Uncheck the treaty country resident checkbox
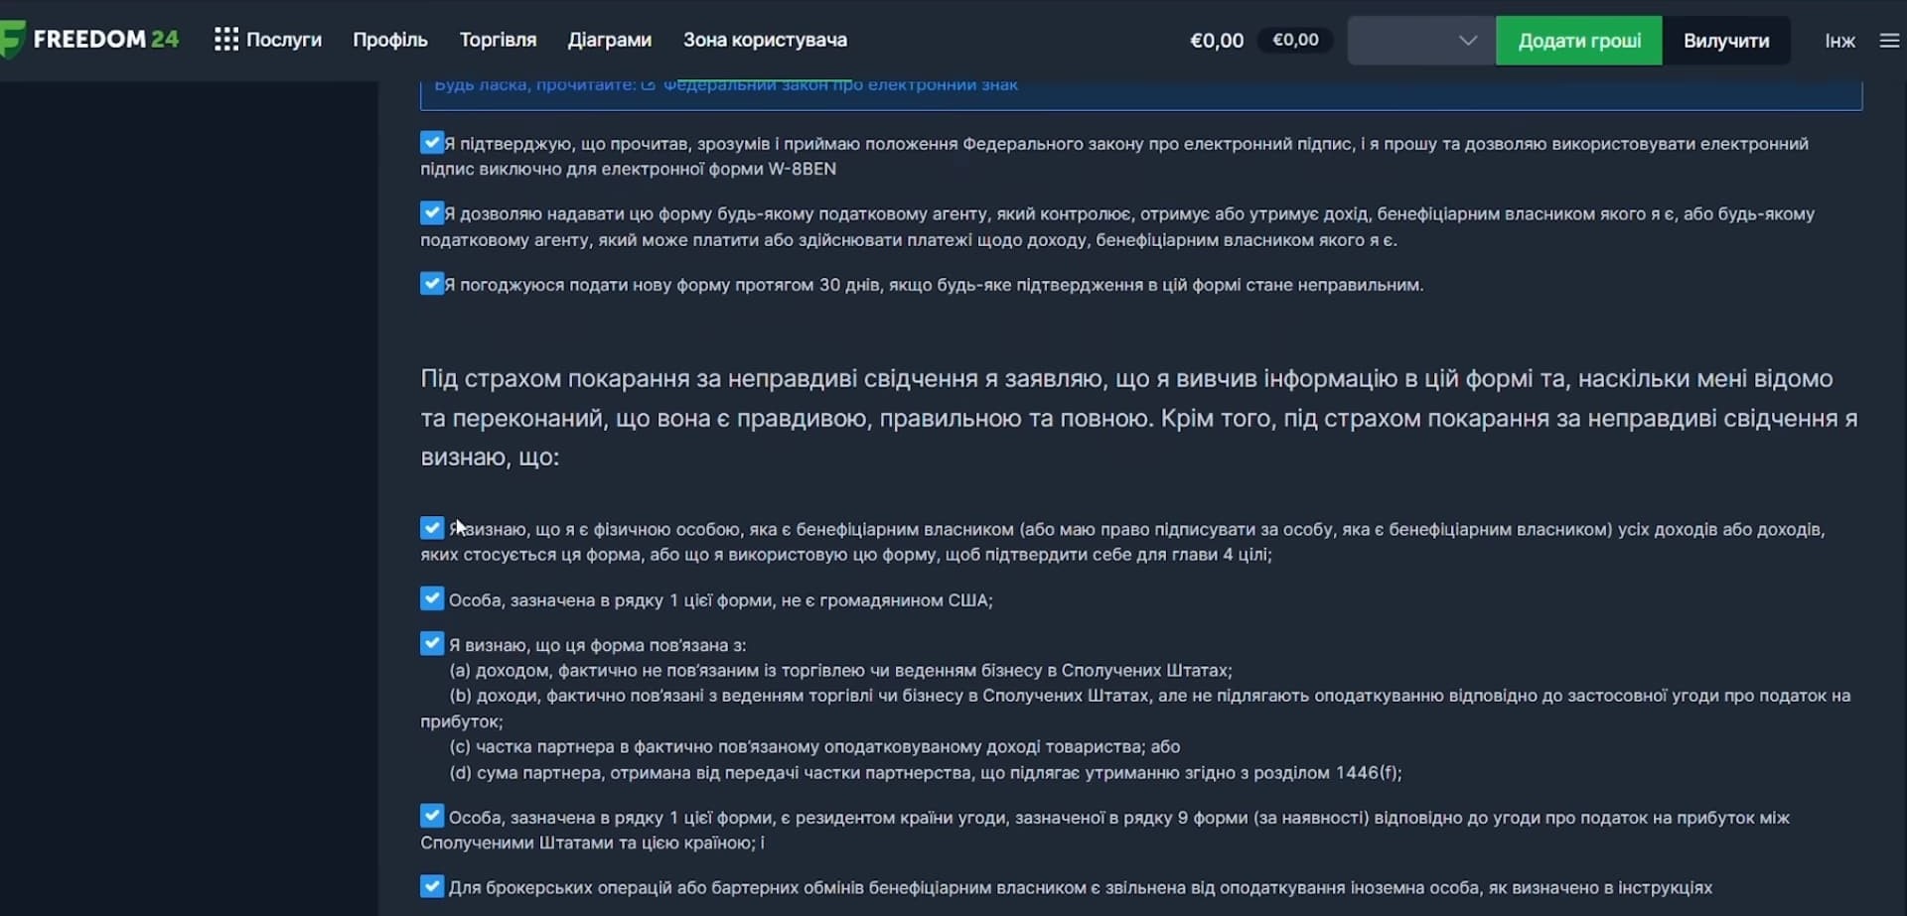Viewport: 1907px width, 916px height. [431, 816]
